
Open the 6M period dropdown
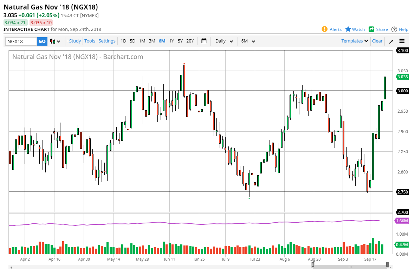pos(248,41)
